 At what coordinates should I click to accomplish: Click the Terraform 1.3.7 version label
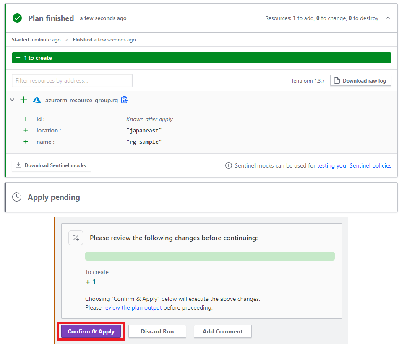308,81
